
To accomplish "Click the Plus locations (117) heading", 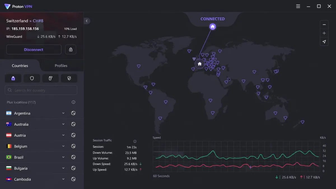I will point(21,102).
